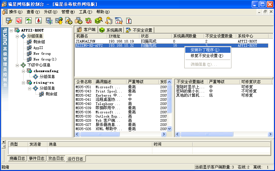Switch to the 不安全设置 tab
This screenshot has width=275, height=171.
click(x=139, y=30)
